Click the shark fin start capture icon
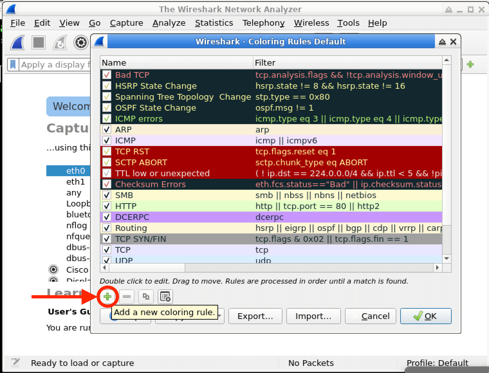Image resolution: width=489 pixels, height=373 pixels. [x=17, y=42]
